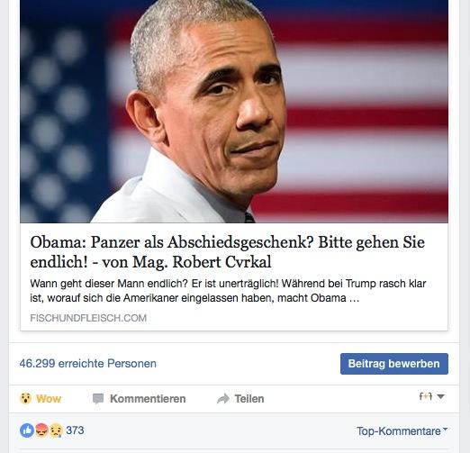
Task: Toggle the Wow reaction label
Action: 49,399
